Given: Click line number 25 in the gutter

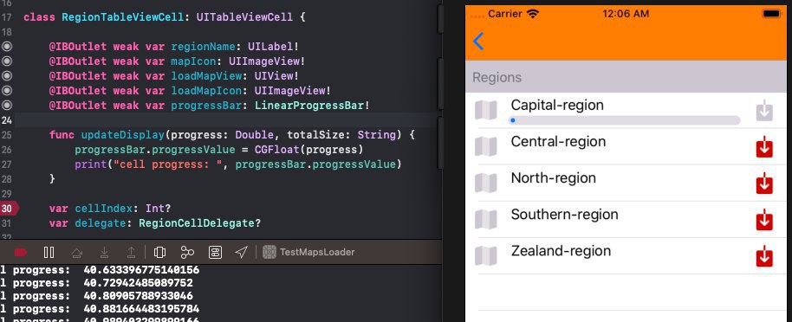Looking at the screenshot, I should tap(7, 135).
